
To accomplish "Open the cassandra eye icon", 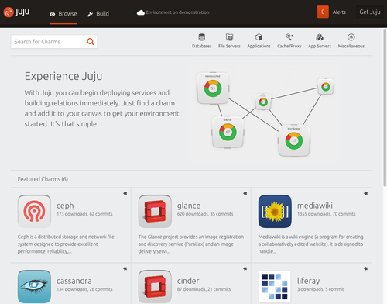I will [34, 286].
